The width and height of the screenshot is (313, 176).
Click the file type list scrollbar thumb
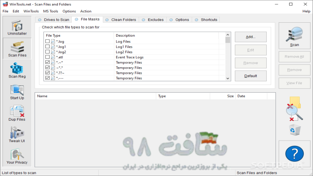pos(228,40)
